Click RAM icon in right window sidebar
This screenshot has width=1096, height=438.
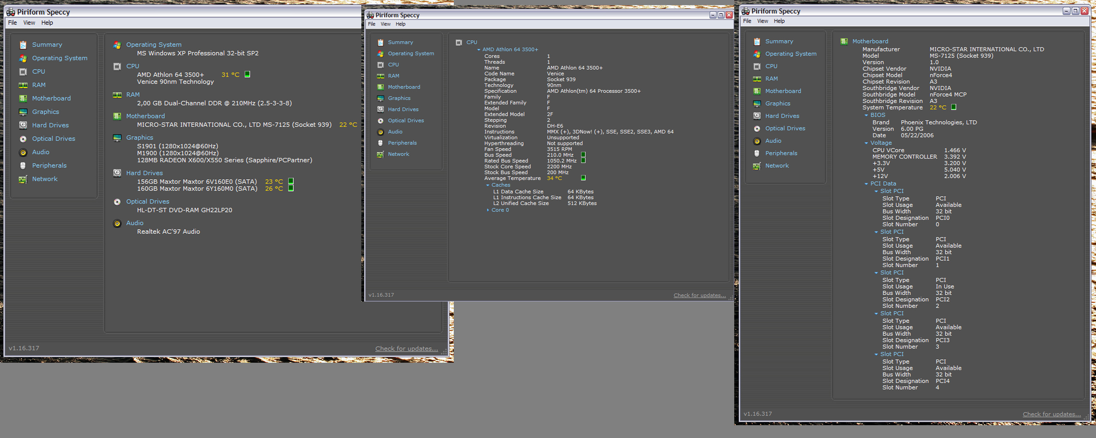point(757,79)
